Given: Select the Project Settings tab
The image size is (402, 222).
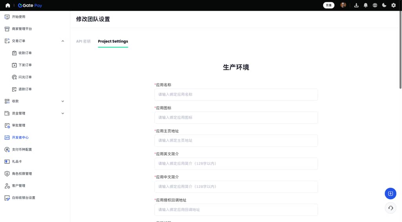Looking at the screenshot, I should coord(113,41).
